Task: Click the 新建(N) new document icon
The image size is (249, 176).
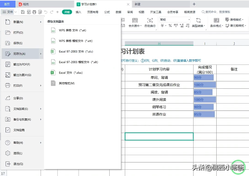Action: pyautogui.click(x=8, y=22)
